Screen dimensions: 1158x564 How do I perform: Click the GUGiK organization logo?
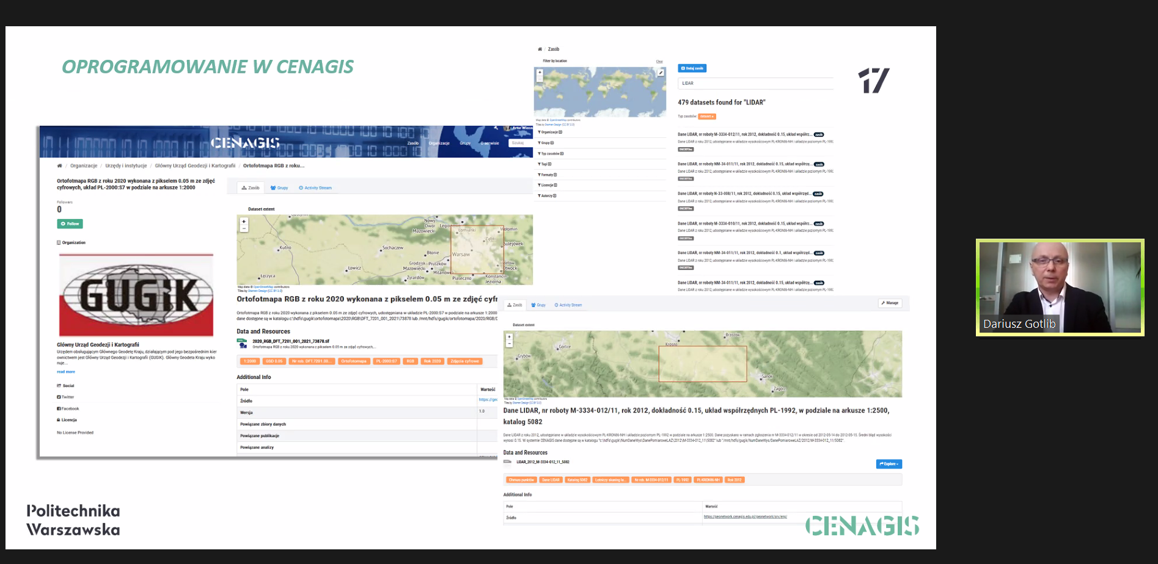point(136,295)
